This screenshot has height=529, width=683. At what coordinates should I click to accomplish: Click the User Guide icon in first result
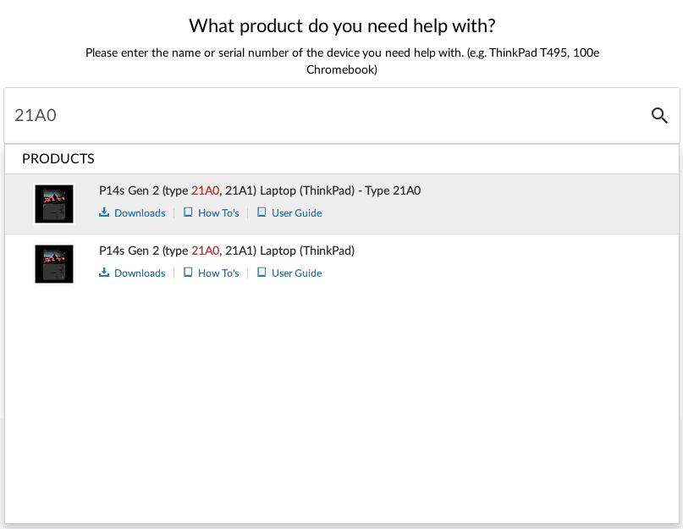262,212
